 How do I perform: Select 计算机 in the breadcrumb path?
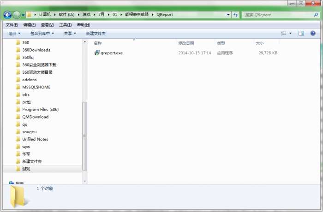point(45,14)
